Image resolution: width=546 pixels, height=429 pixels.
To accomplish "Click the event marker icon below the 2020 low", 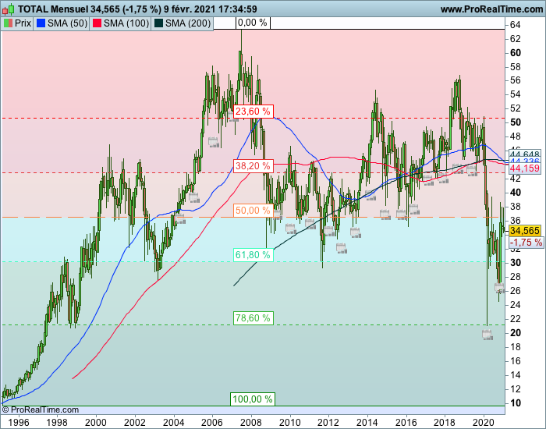I will [487, 335].
